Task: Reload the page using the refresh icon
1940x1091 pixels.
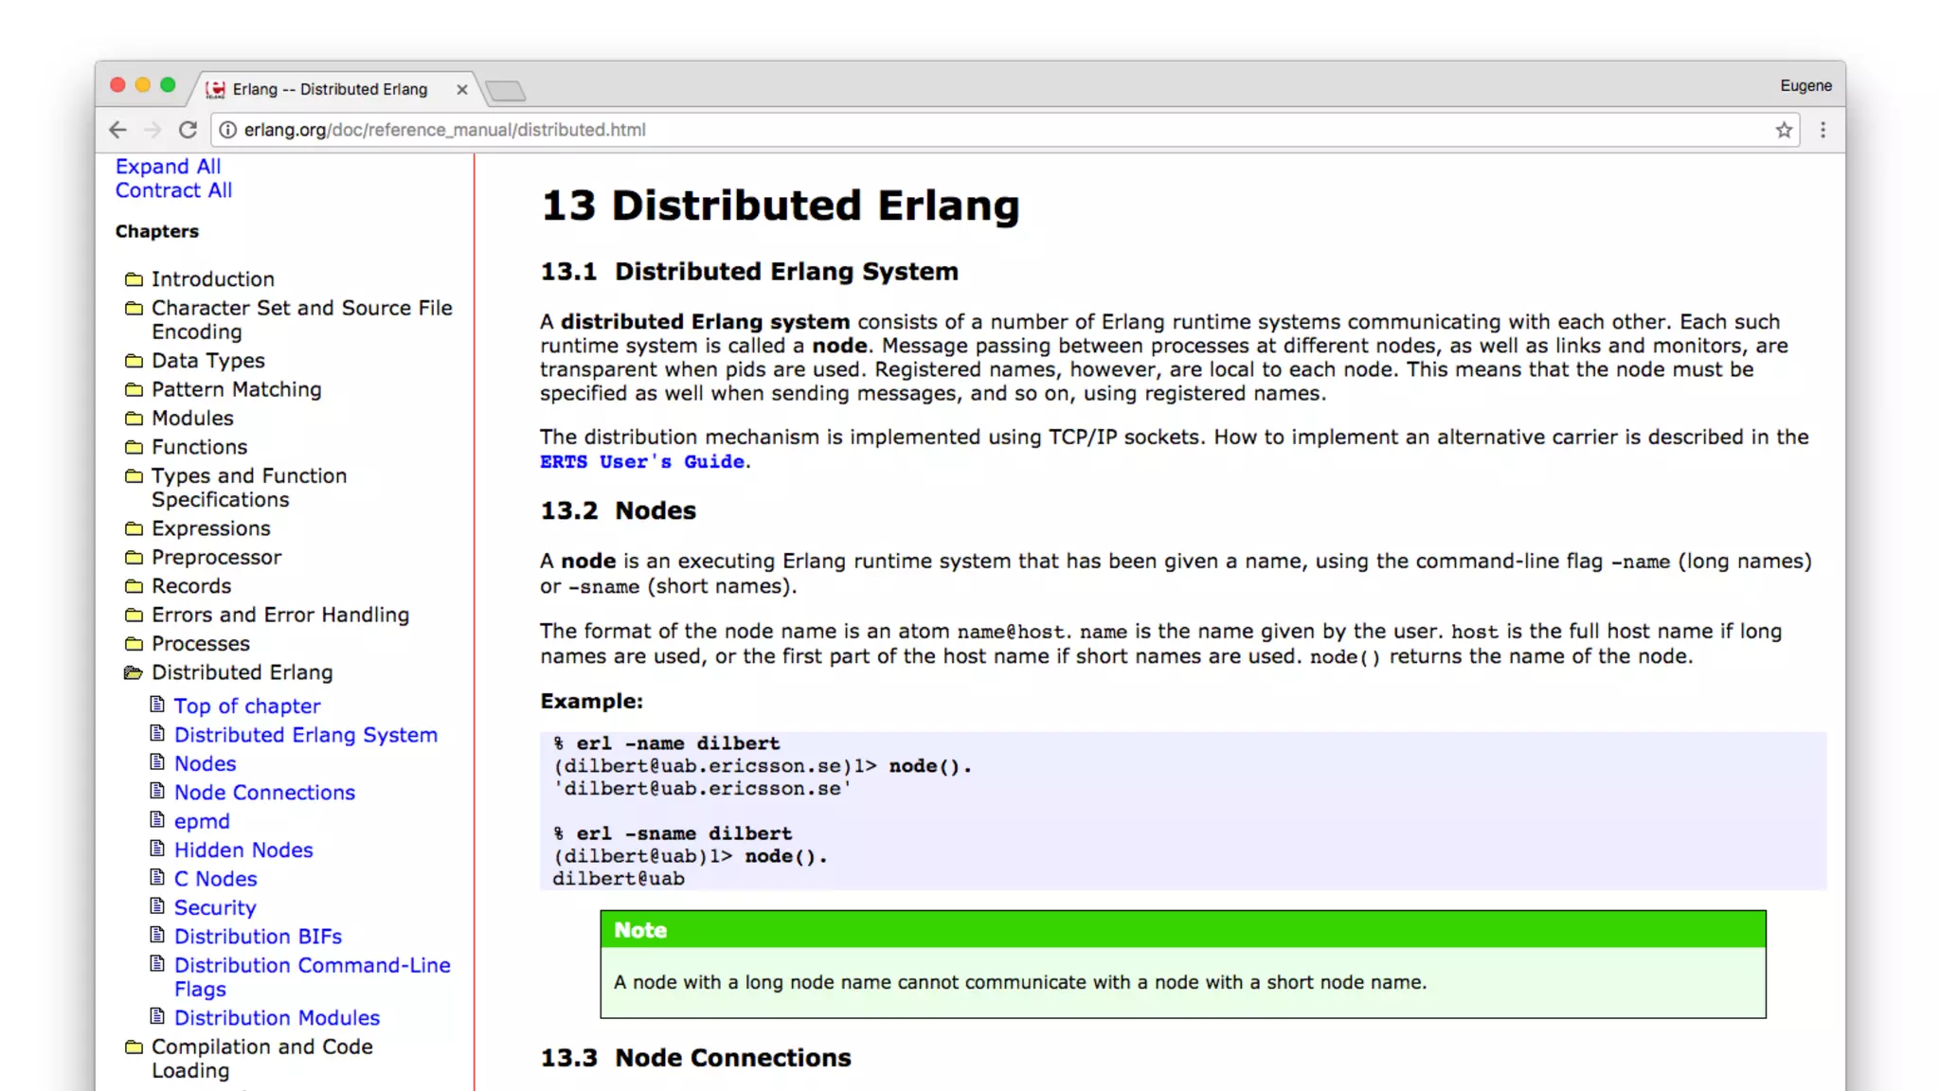Action: 188,130
